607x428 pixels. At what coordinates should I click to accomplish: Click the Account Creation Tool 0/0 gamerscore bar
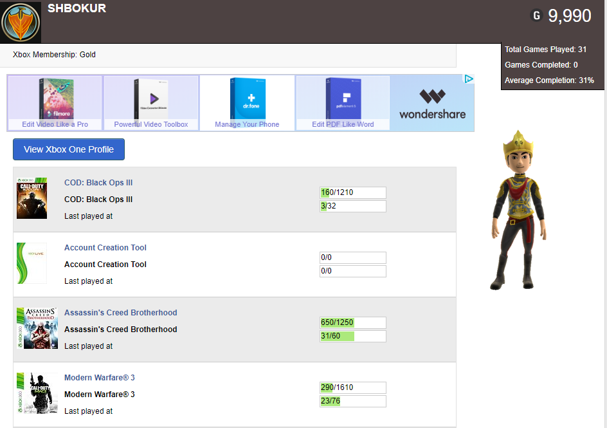tap(352, 257)
